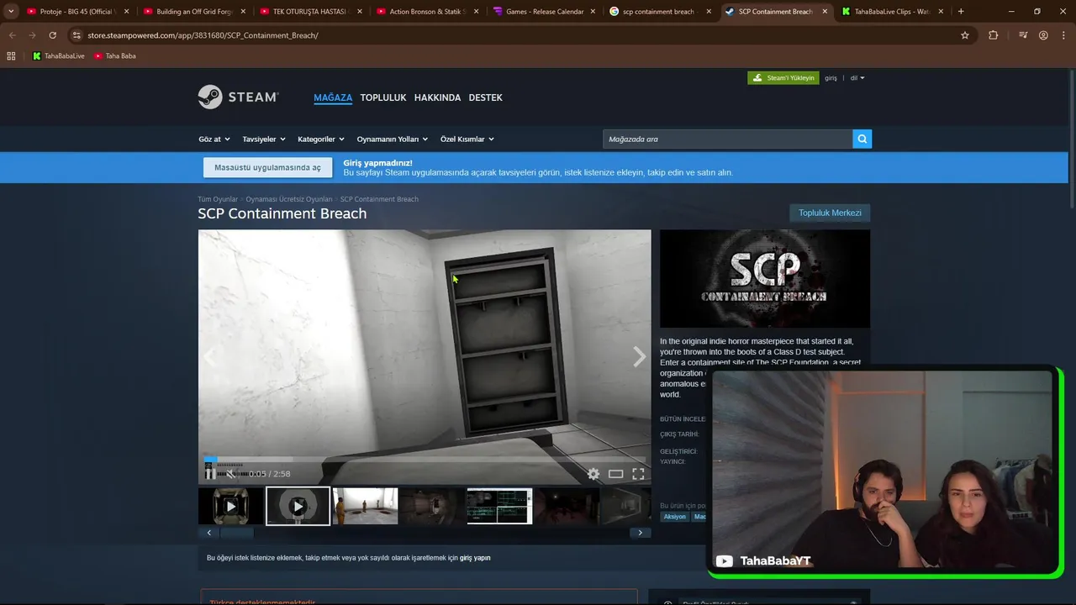Open video settings gear icon
This screenshot has width=1076, height=605.
click(x=593, y=474)
